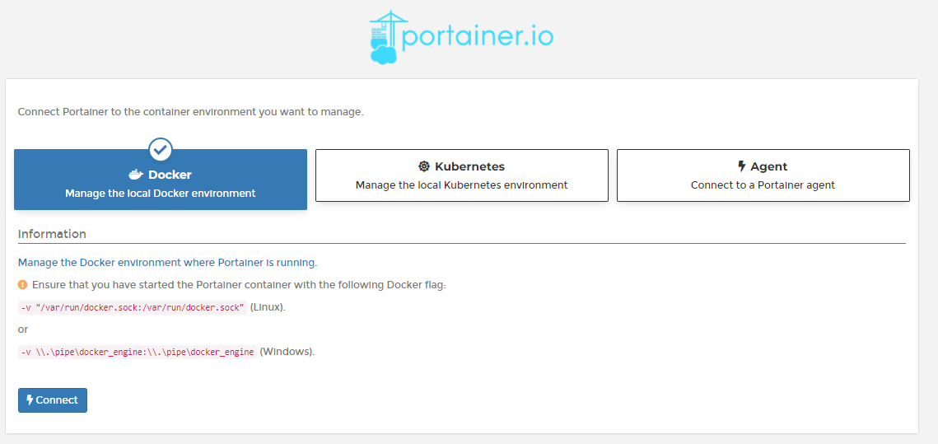Click the Agent lightning bolt icon
Image resolution: width=938 pixels, height=444 pixels.
point(742,166)
